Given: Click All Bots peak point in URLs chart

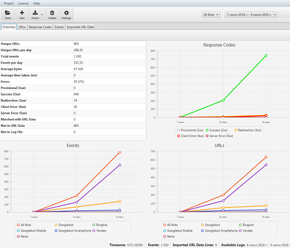Looking at the screenshot, I should (266, 157).
